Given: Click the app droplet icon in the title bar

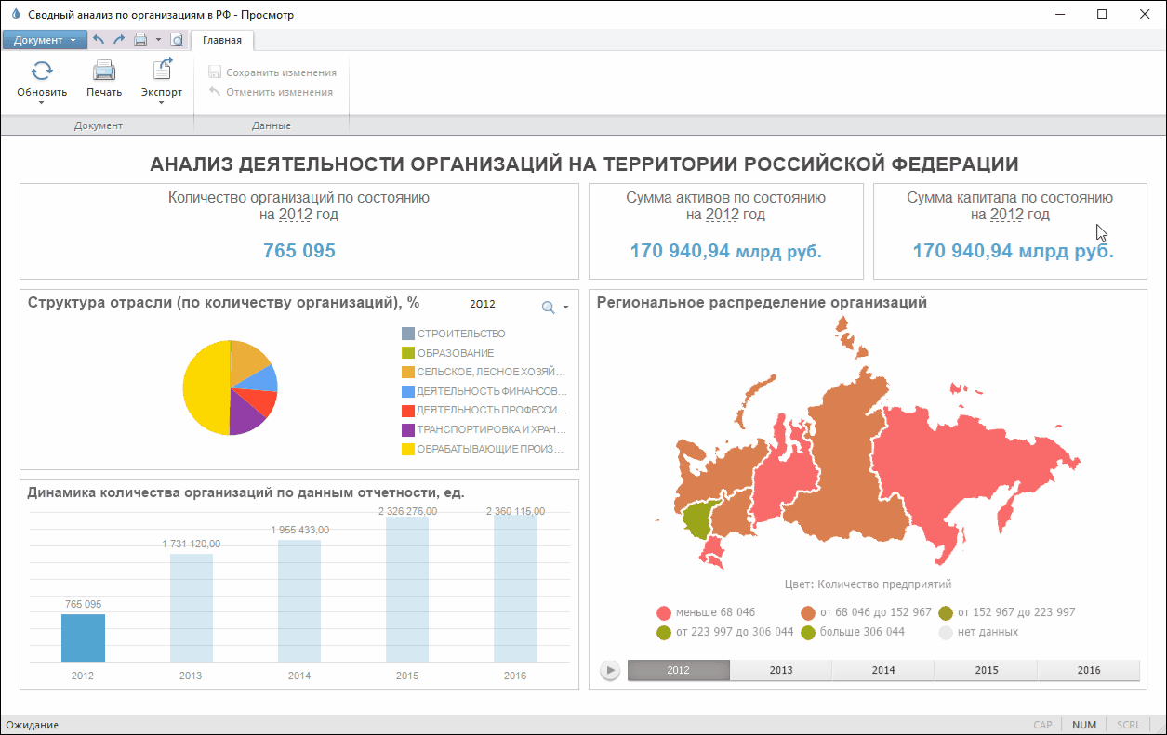Looking at the screenshot, I should (14, 14).
